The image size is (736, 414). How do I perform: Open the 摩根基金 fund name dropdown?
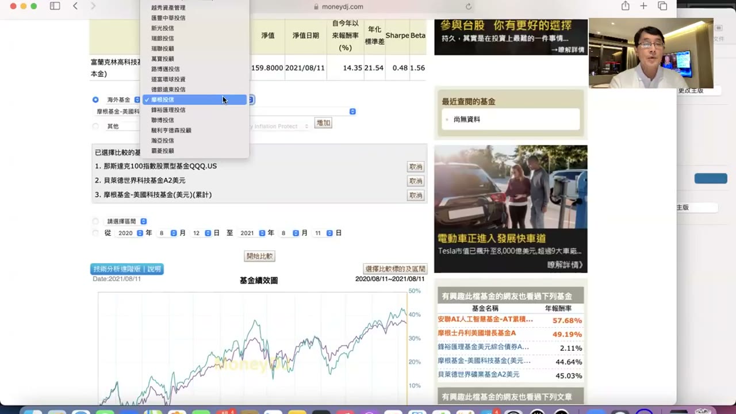click(x=226, y=112)
